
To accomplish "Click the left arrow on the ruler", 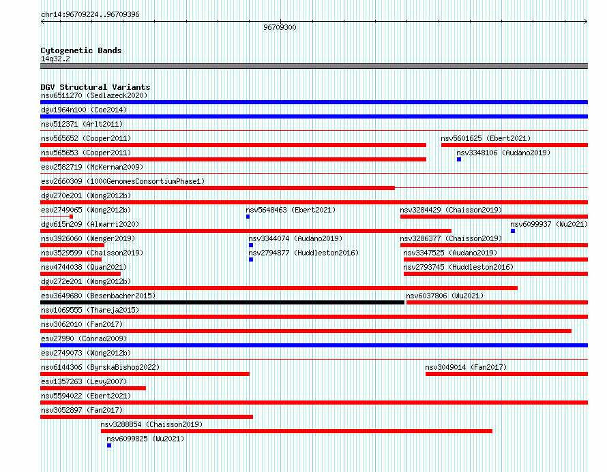I will 42,21.
